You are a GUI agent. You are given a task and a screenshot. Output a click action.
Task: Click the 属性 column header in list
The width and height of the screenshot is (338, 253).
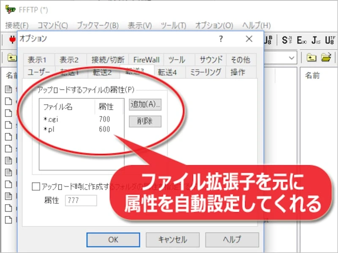tap(109, 107)
